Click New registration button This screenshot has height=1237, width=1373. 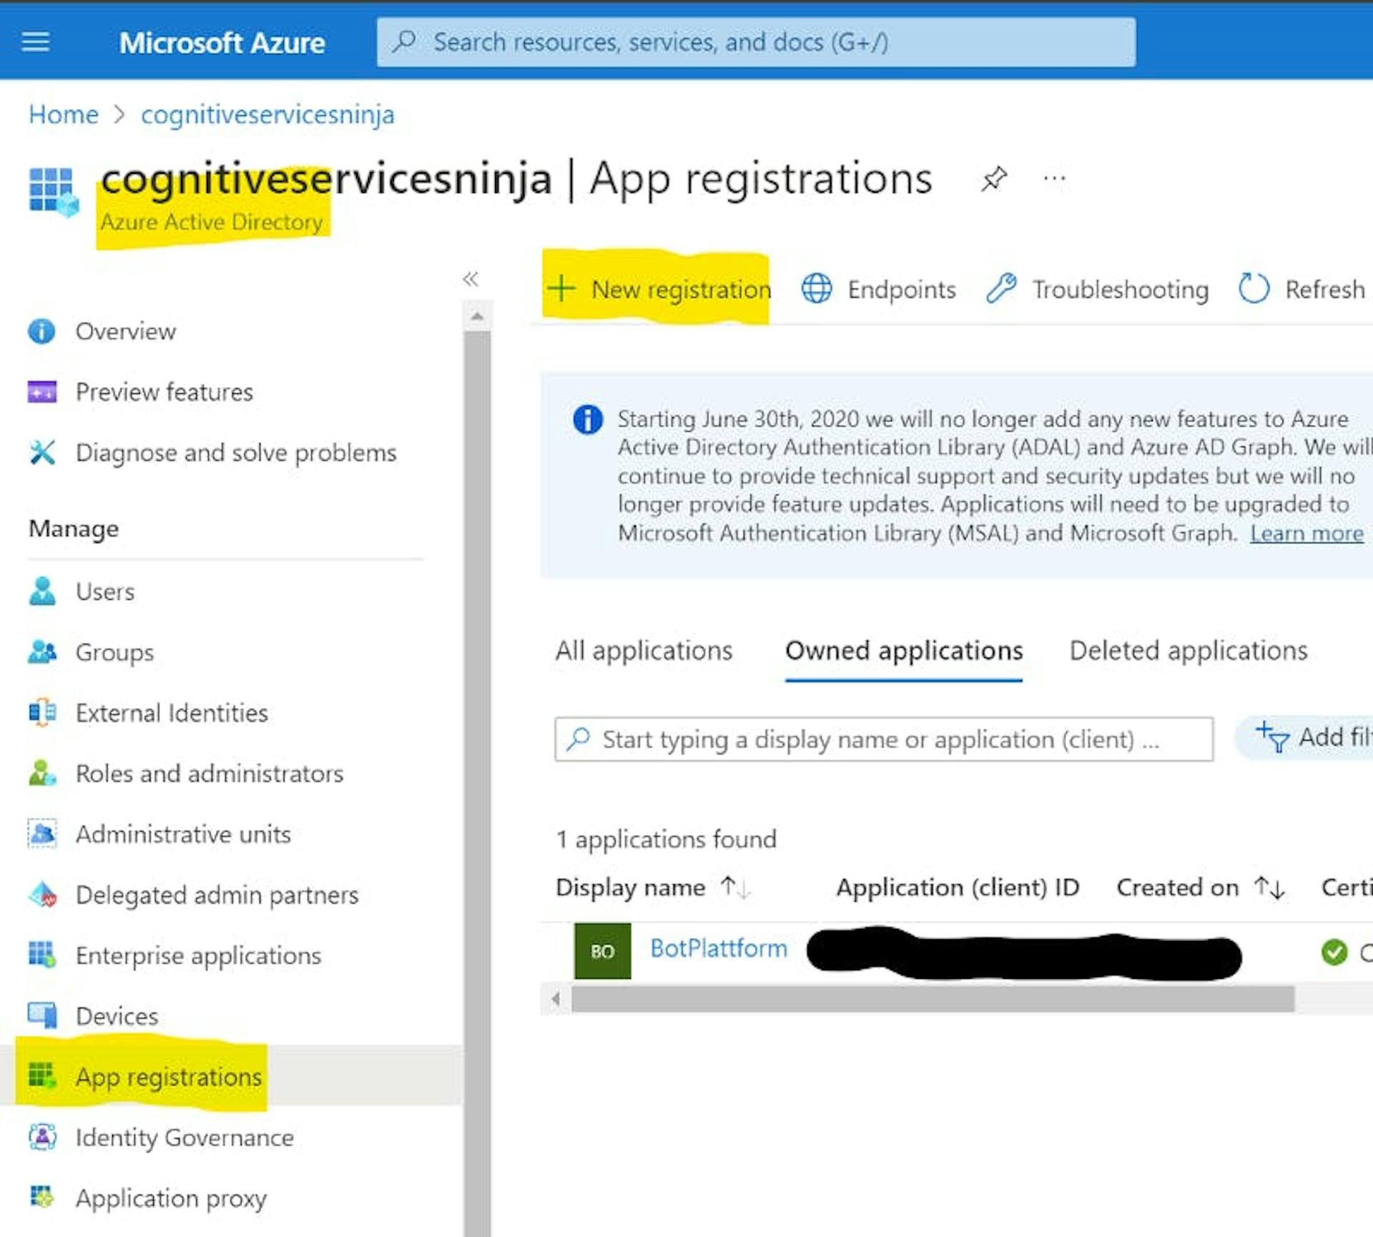[x=659, y=289]
